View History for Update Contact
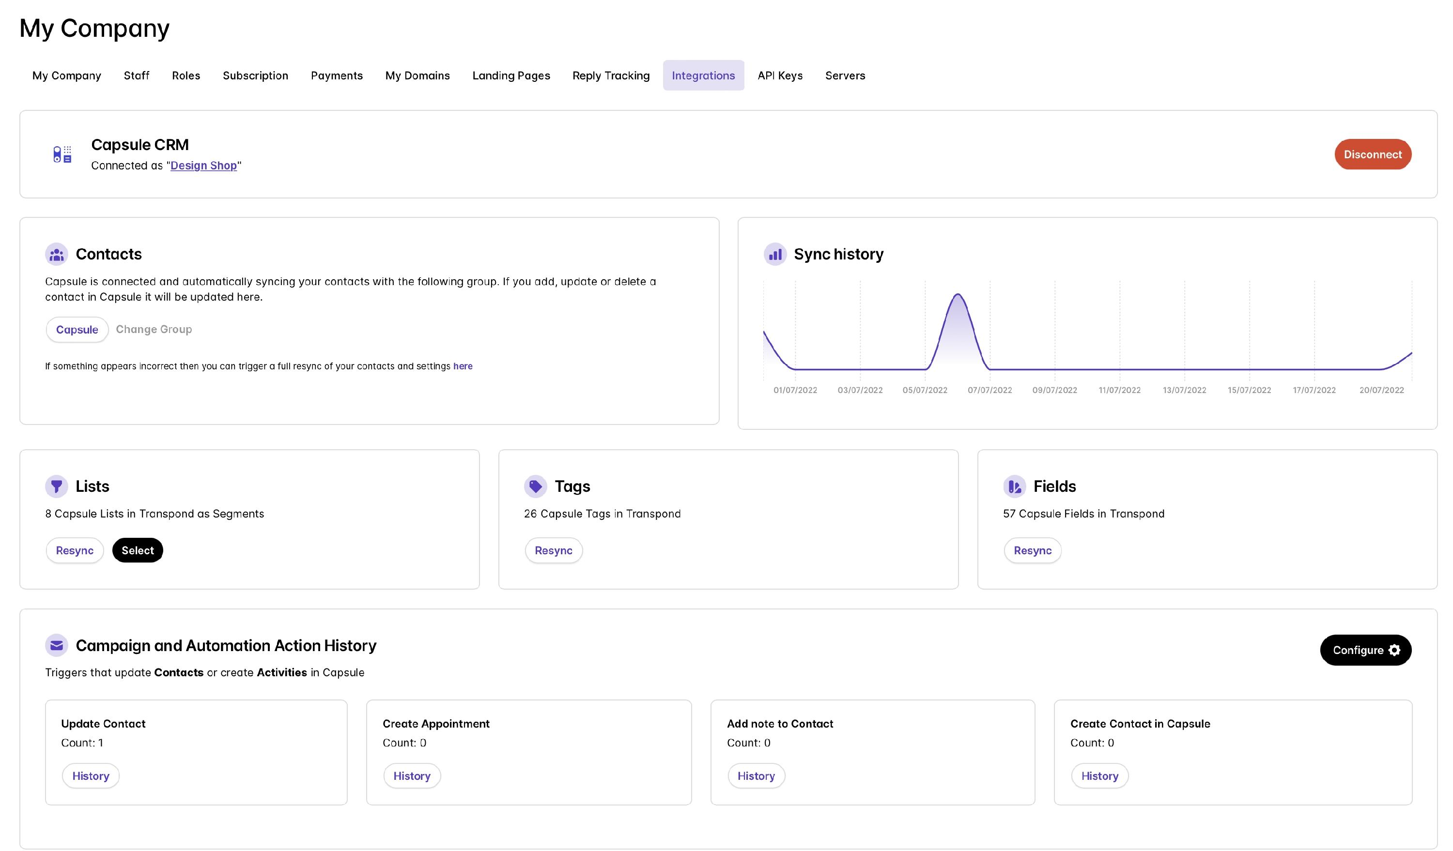1453x851 pixels. tap(91, 775)
